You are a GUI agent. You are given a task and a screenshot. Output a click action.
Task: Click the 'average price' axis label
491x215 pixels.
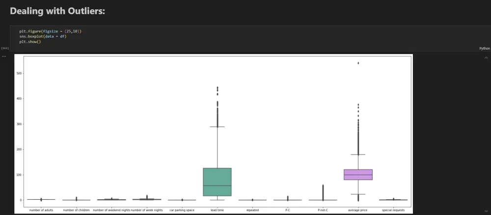(358, 210)
